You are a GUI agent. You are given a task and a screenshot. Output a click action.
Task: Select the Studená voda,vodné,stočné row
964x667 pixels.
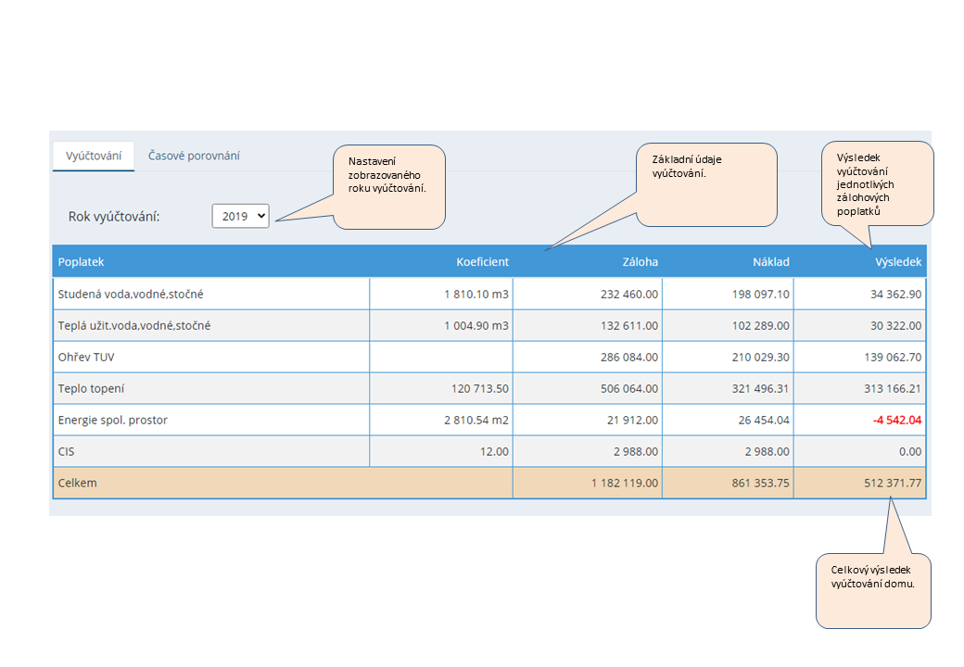click(131, 295)
